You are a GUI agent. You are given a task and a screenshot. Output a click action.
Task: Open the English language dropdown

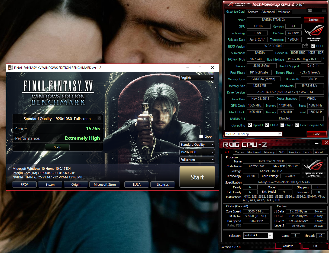point(197,78)
